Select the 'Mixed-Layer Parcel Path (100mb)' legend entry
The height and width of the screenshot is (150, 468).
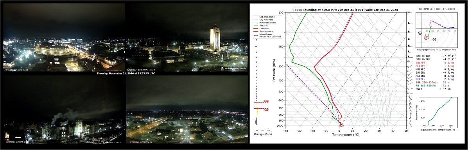point(267,35)
